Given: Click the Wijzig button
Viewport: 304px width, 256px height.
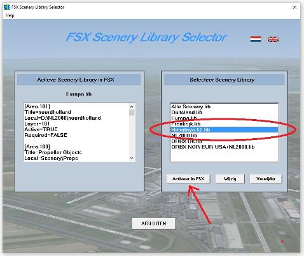Looking at the screenshot, I should point(230,179).
